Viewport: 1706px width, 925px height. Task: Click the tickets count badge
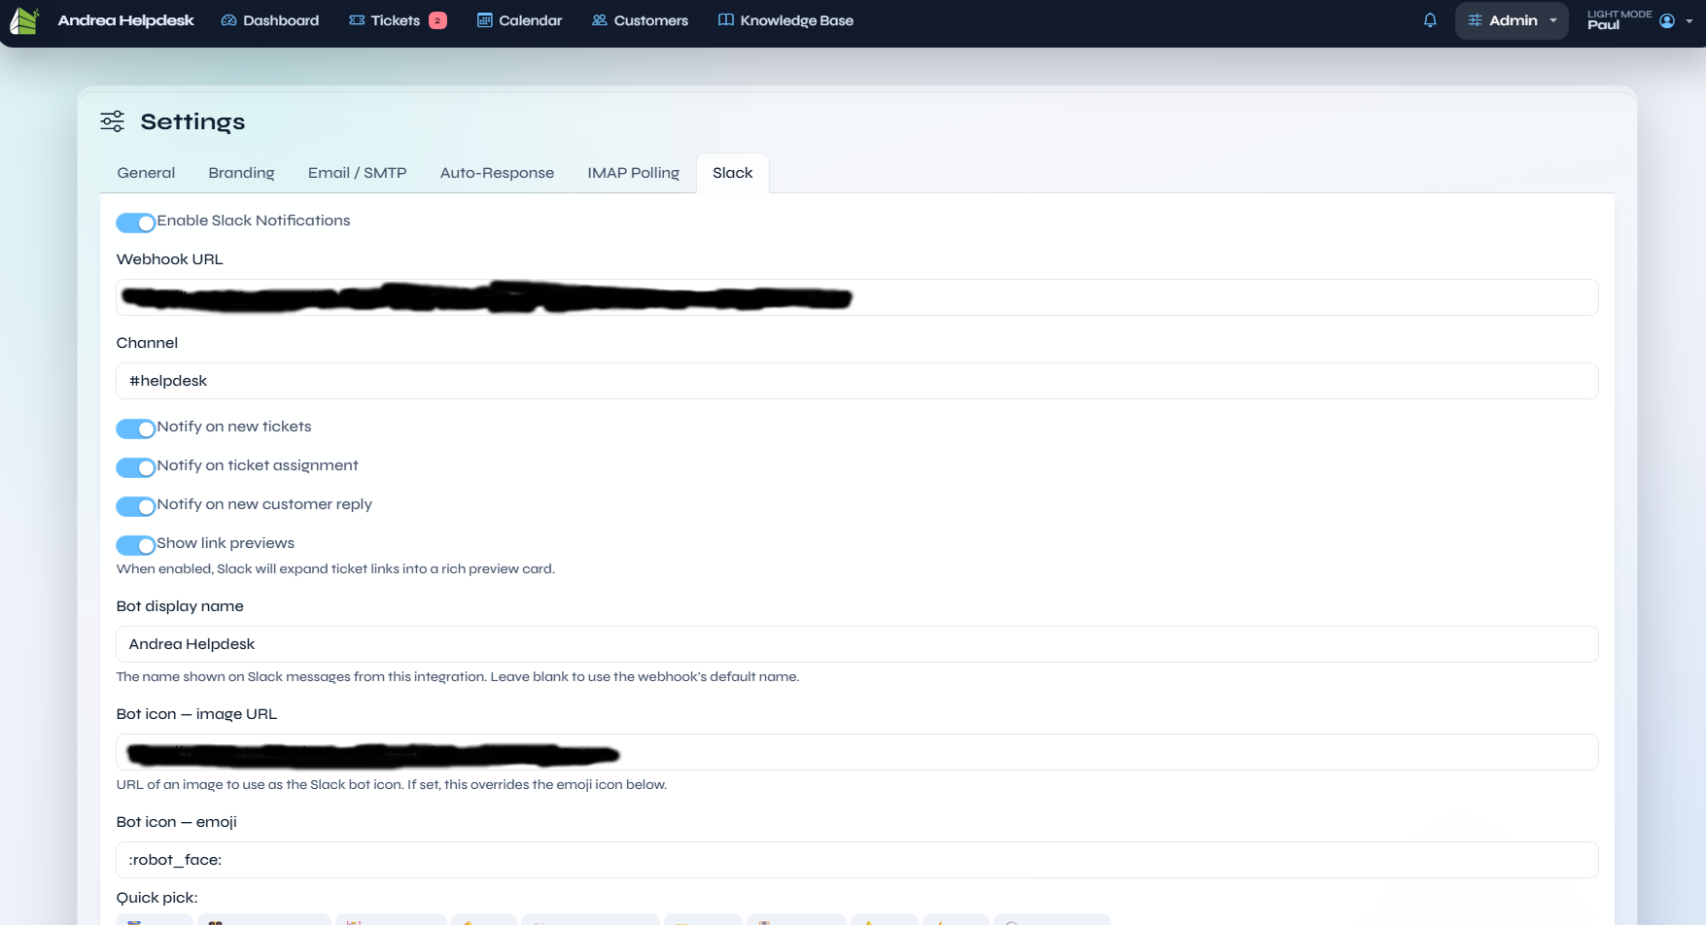coord(437,20)
